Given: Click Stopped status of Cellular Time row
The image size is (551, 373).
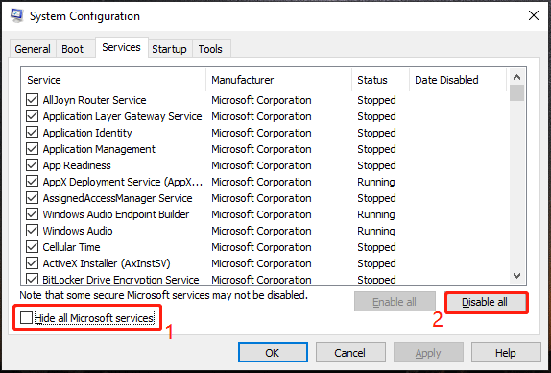Looking at the screenshot, I should pyautogui.click(x=376, y=247).
